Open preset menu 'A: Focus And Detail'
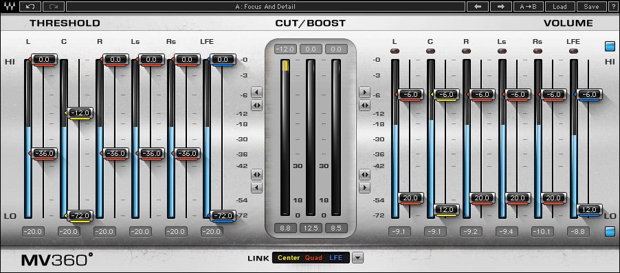The height and width of the screenshot is (273, 620). coord(265,6)
